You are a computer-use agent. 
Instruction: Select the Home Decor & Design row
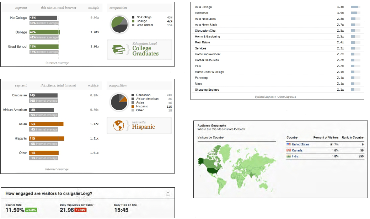[278, 72]
